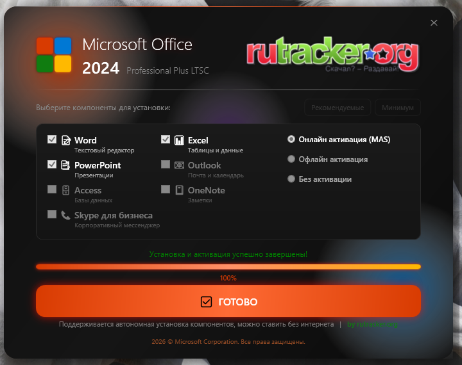462x365 pixels.
Task: Click the checkmark icon on ГОТОВО button
Action: [x=206, y=302]
